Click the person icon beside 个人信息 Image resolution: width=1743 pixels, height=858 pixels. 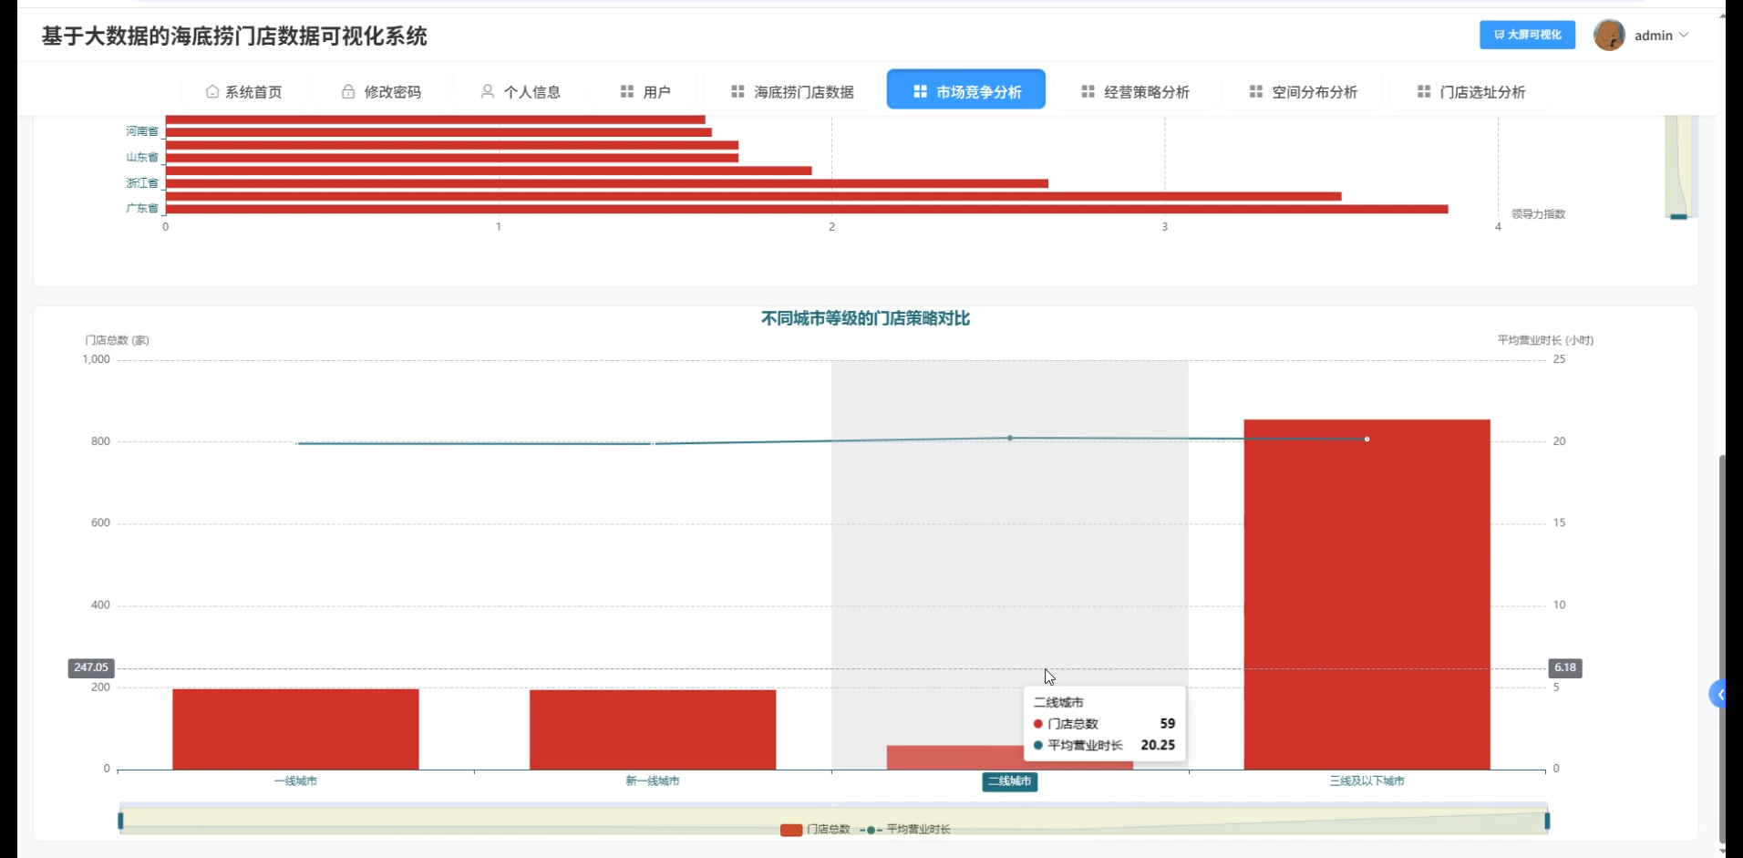[x=488, y=91]
